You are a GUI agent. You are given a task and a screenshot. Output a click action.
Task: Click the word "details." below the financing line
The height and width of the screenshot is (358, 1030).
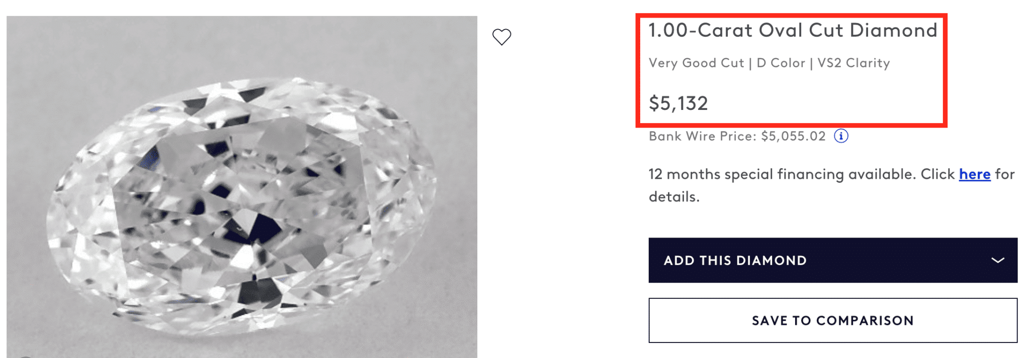tap(674, 197)
